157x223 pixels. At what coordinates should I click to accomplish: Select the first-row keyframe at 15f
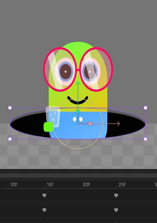[x=44, y=195]
